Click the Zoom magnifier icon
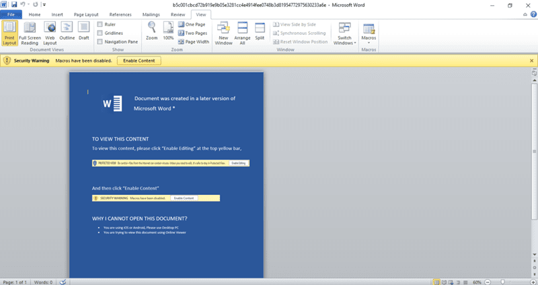Screen dimensions: 538x285 pos(152,30)
